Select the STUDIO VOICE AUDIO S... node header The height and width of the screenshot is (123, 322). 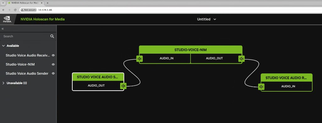[x=98, y=77]
